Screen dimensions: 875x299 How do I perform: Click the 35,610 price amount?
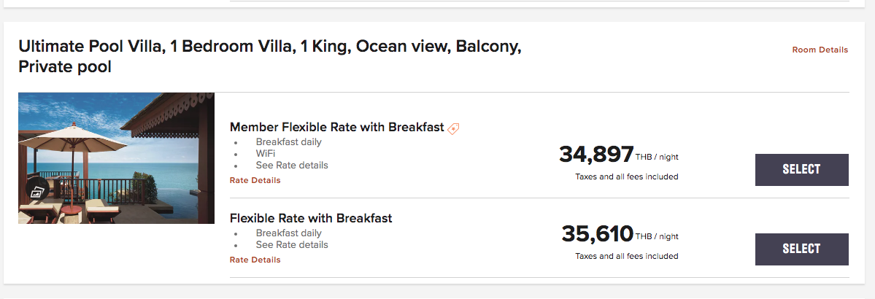coord(597,234)
